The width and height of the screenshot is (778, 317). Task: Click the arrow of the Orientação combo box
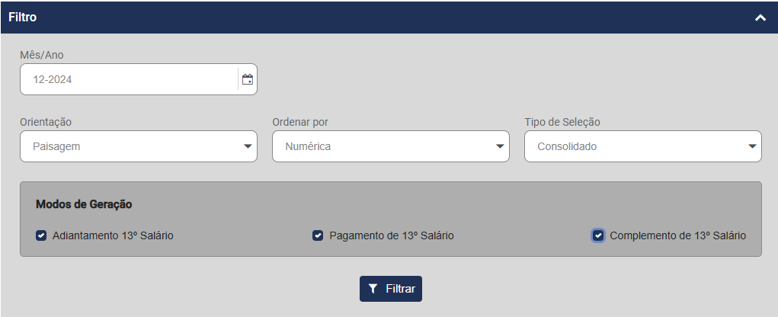tap(248, 146)
